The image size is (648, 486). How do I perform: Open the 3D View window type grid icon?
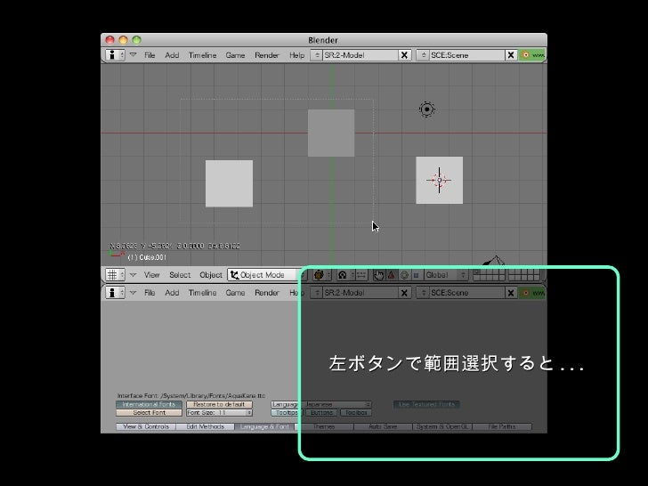115,275
